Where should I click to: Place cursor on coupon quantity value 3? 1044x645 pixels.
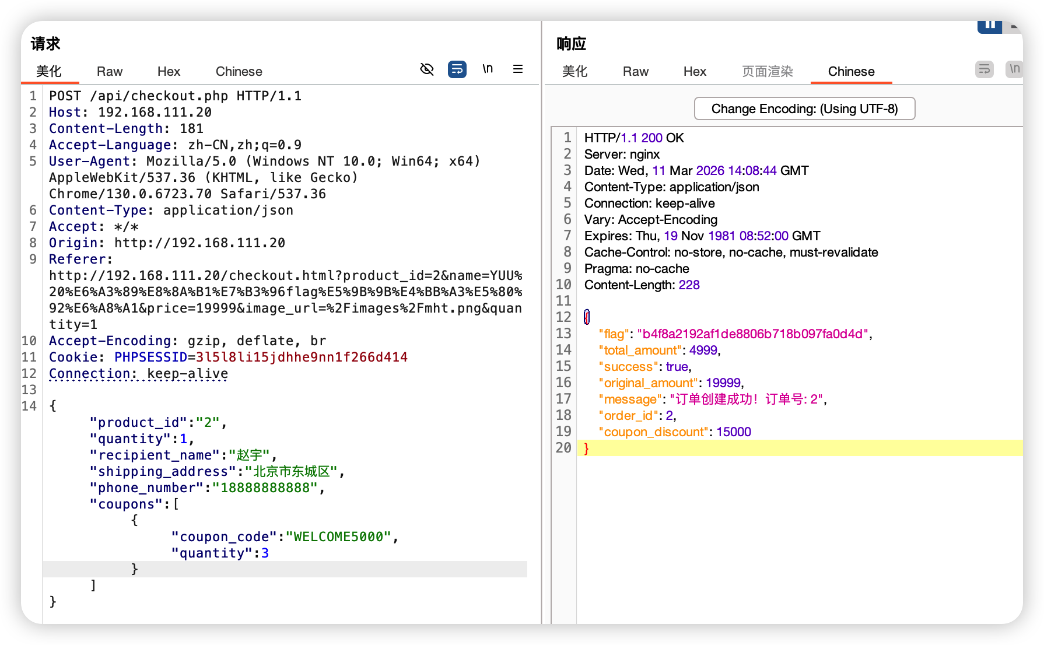click(x=265, y=553)
